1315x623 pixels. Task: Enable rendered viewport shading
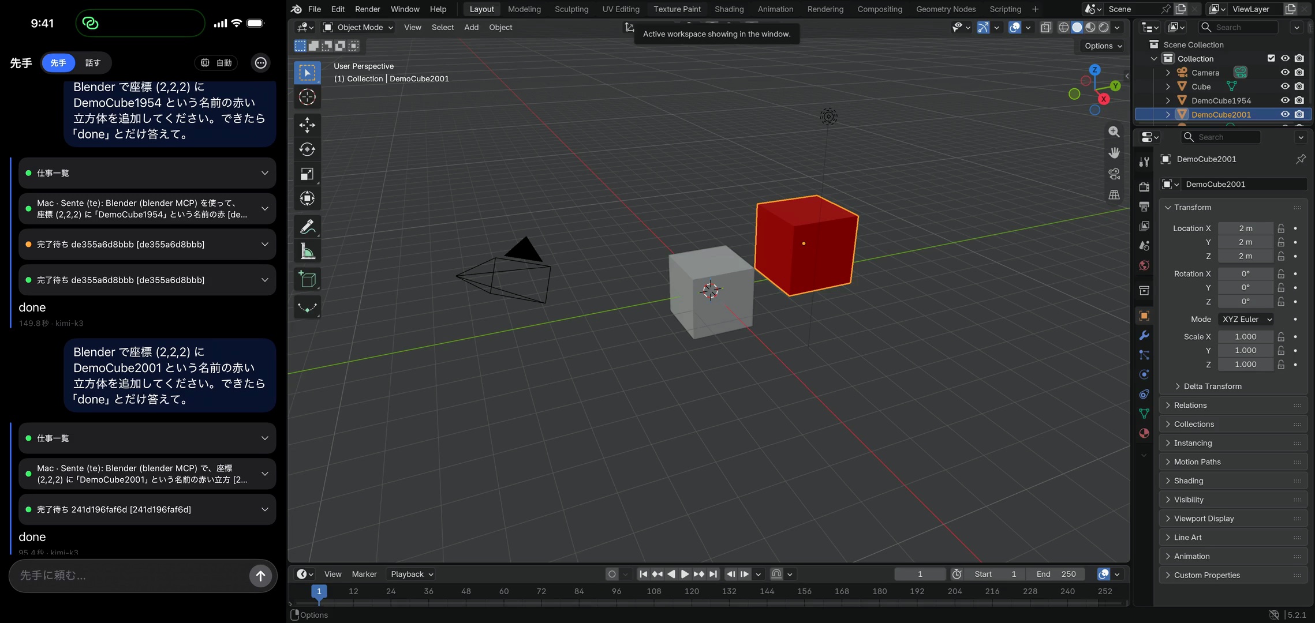(x=1104, y=27)
